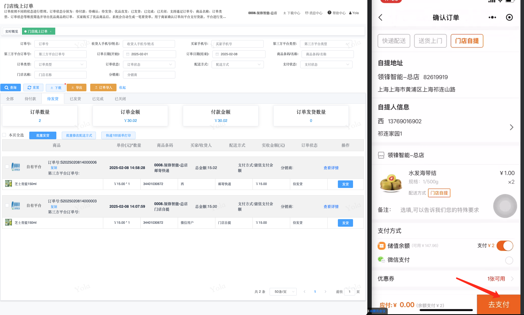The image size is (524, 315).
Task: Open 消息中心 envelope icon
Action: coord(307,13)
